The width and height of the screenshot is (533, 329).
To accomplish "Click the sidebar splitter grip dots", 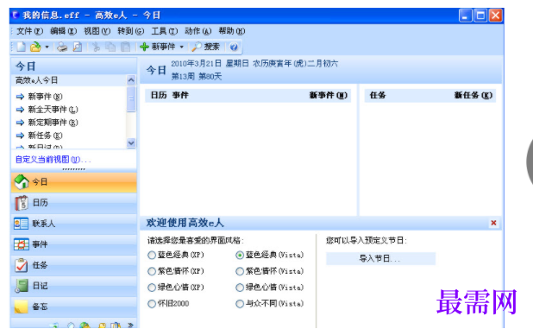I will tap(74, 169).
